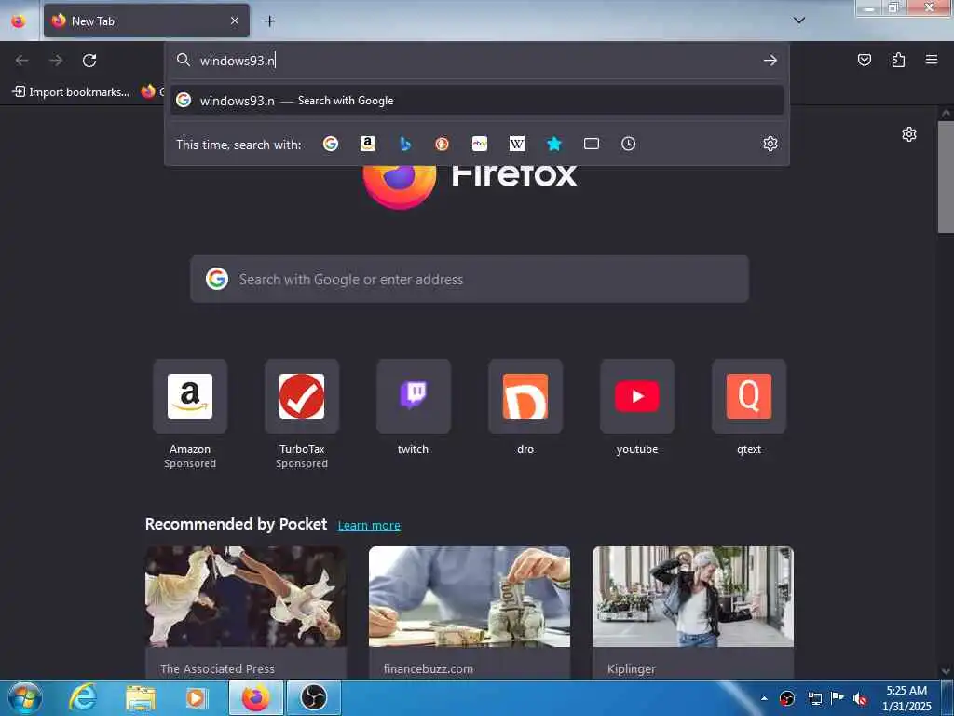Search in bookmarks star icon
Image resolution: width=954 pixels, height=716 pixels.
(x=553, y=144)
